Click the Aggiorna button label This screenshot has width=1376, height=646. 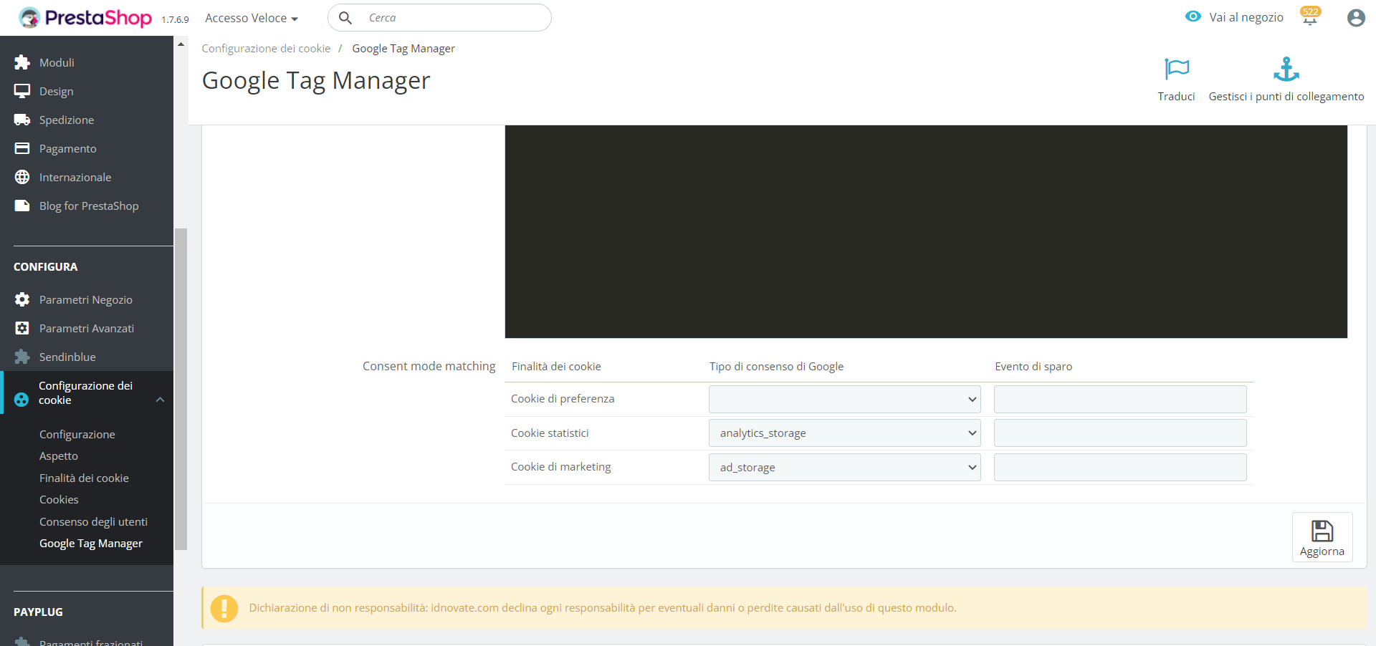coord(1322,551)
